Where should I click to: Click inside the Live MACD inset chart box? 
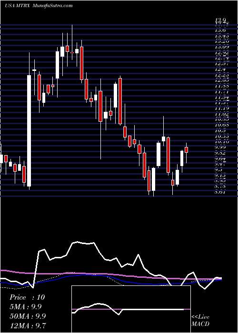(131, 309)
